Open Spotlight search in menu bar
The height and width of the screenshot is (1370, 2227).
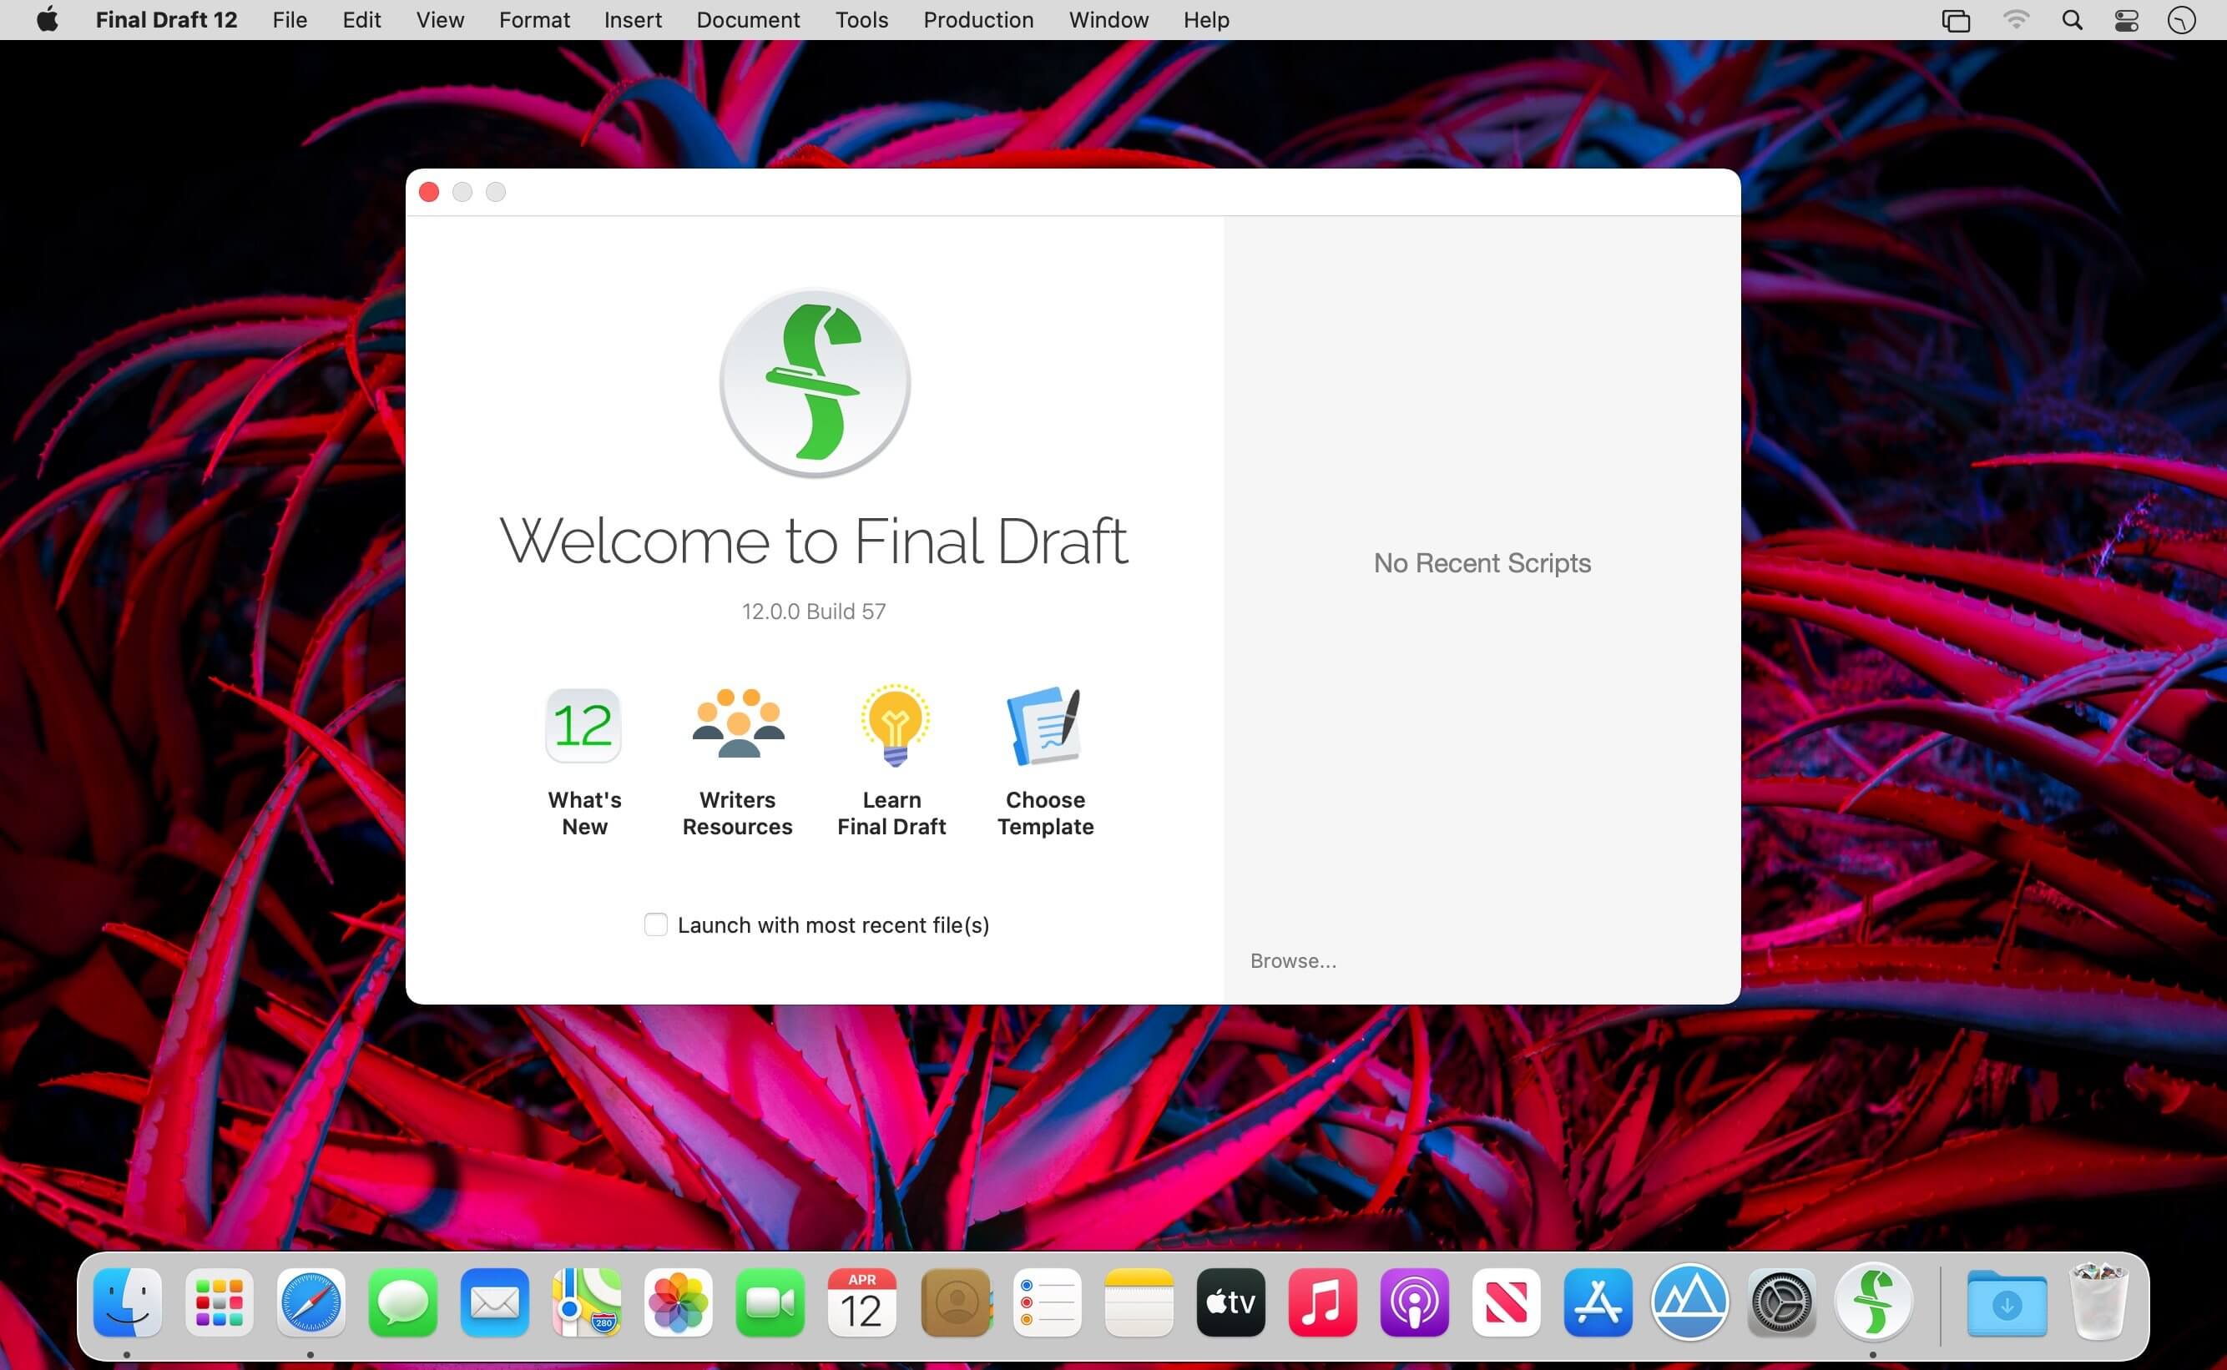click(x=2072, y=20)
